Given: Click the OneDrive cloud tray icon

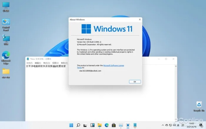Looking at the screenshot, I should [167, 125].
